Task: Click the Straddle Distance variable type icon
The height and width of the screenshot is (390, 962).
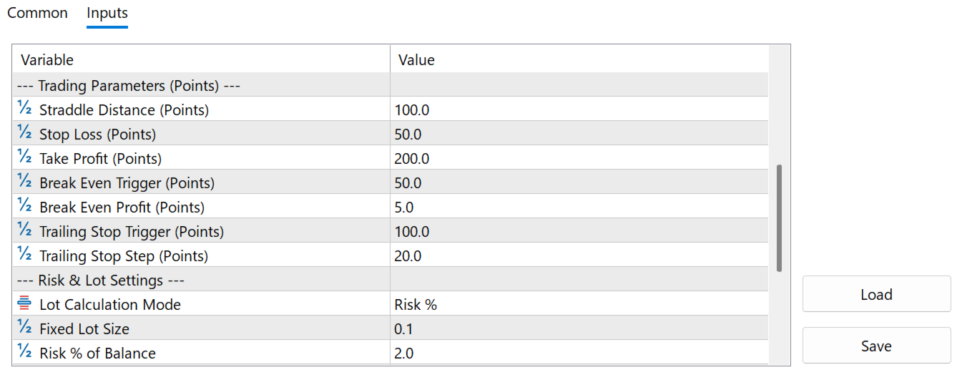Action: (24, 109)
